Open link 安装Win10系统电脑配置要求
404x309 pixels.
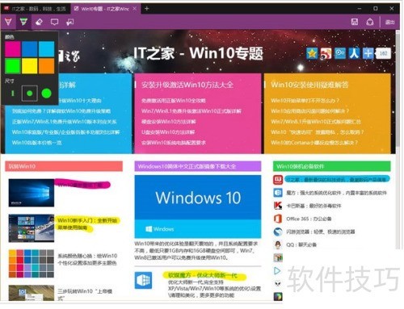[174, 143]
